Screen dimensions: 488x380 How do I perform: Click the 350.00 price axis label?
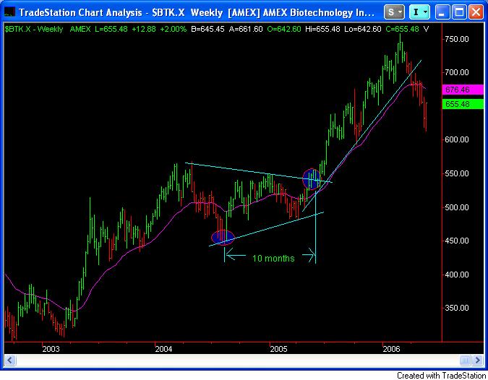pos(457,308)
